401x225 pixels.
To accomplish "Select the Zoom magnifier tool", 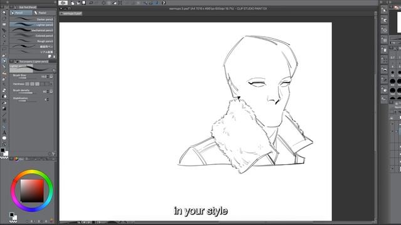I will point(4,12).
